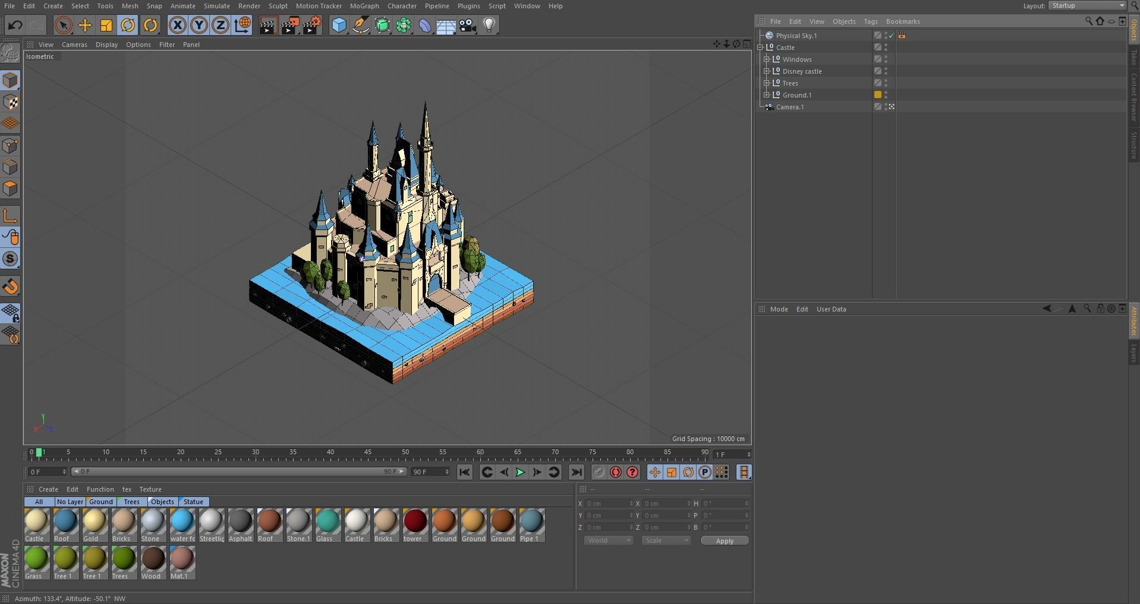Select the water material swatch

182,525
